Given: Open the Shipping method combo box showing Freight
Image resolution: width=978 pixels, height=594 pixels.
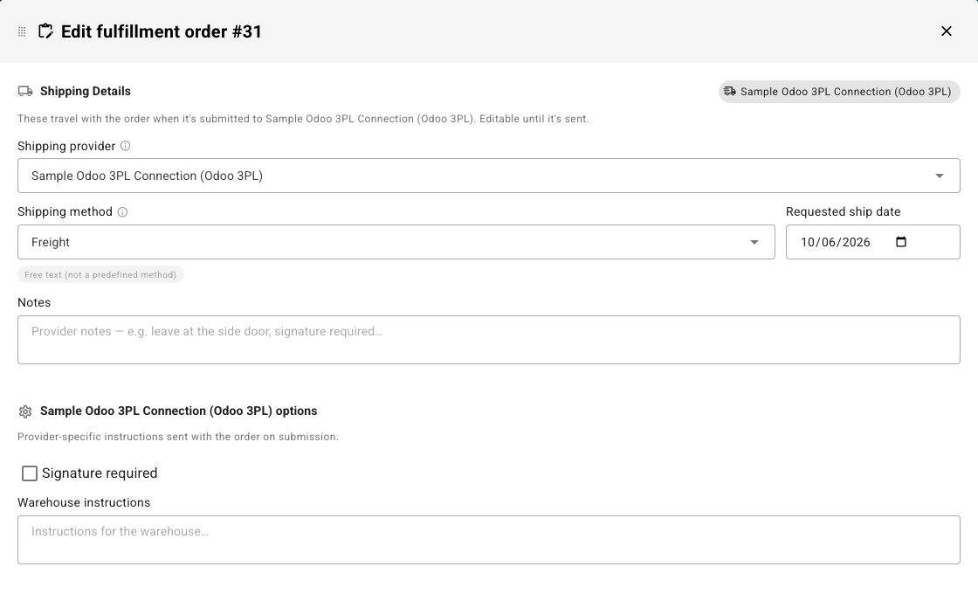Looking at the screenshot, I should click(x=396, y=242).
